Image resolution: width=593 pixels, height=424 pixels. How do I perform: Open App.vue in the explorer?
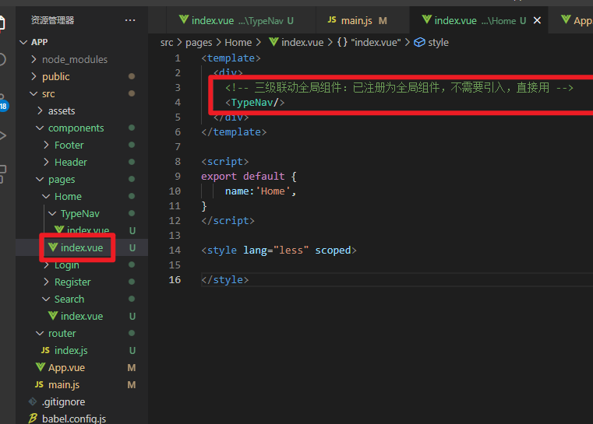point(66,368)
